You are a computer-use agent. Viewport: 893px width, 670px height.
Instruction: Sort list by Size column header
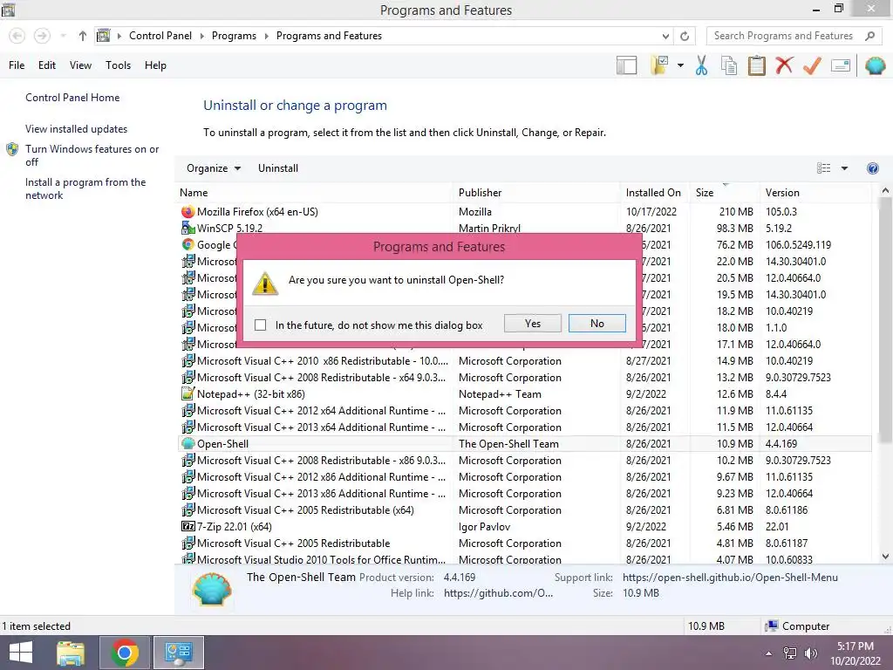click(725, 193)
